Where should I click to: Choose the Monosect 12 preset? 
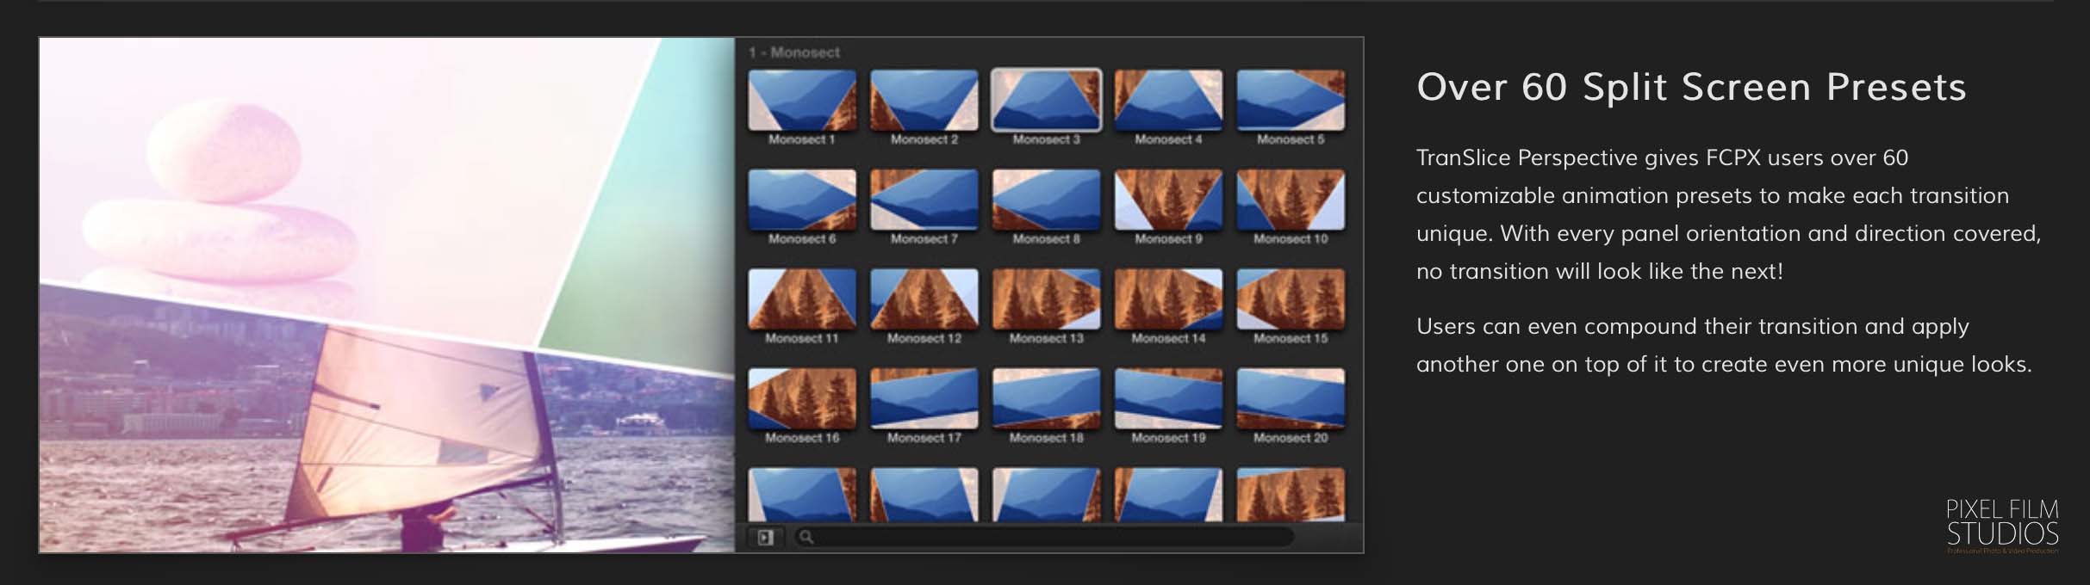[x=924, y=299]
